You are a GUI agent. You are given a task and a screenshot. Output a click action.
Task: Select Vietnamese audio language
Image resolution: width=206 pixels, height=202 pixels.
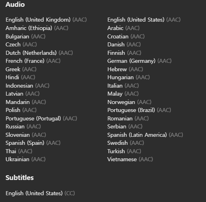click(x=130, y=159)
